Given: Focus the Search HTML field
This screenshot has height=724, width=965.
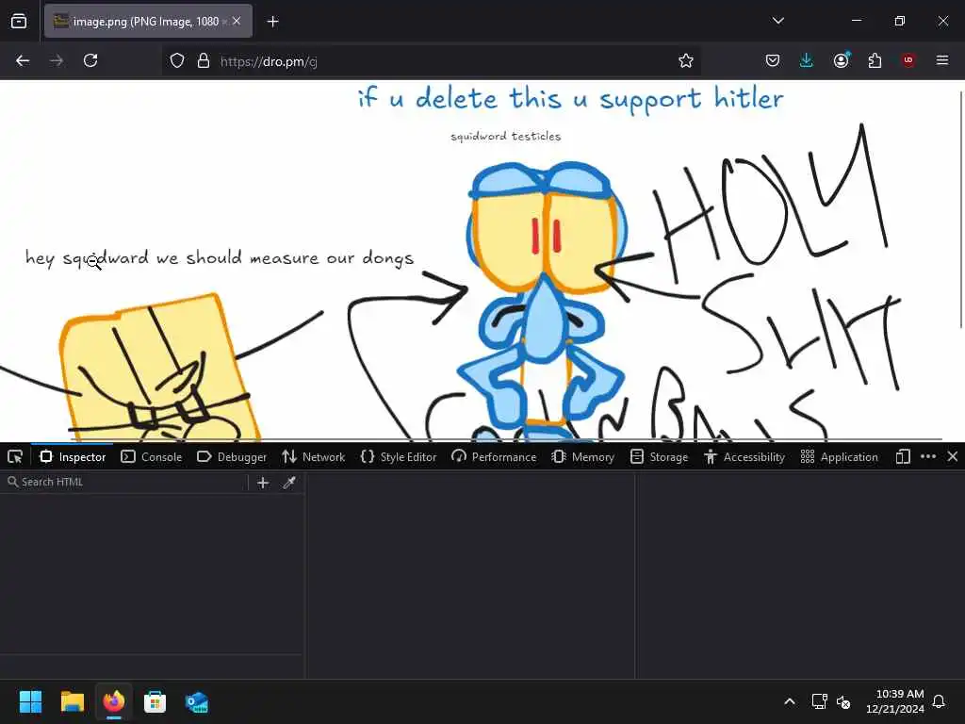Looking at the screenshot, I should pos(126,482).
